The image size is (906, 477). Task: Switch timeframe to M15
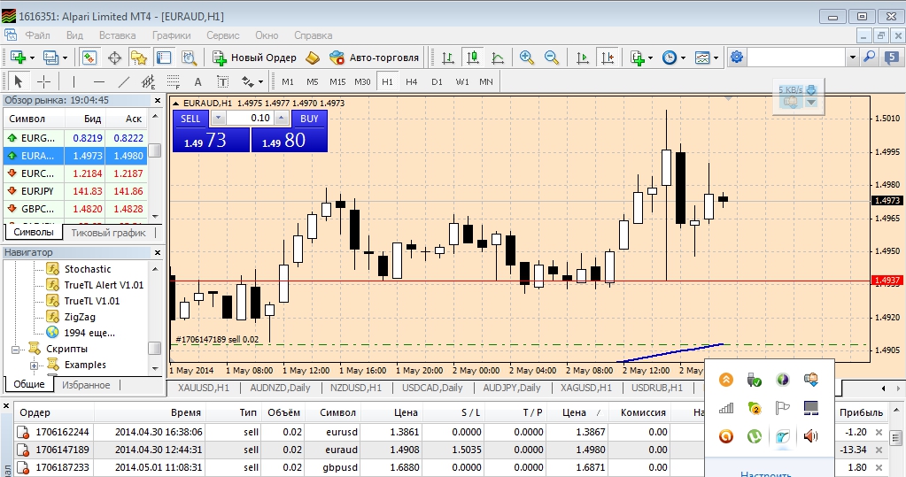click(337, 82)
